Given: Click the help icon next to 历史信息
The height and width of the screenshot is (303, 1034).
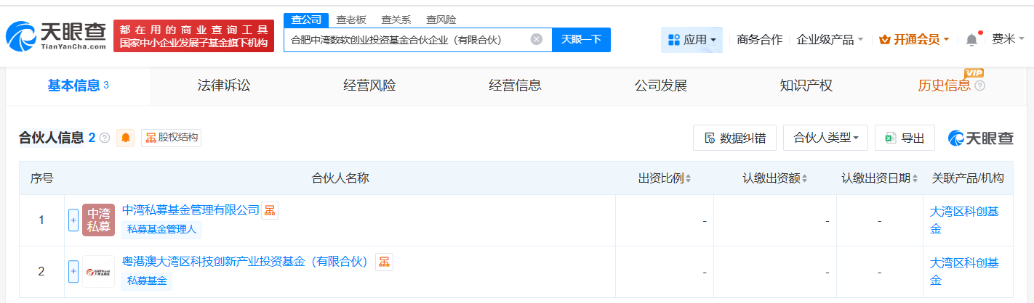Looking at the screenshot, I should tap(979, 86).
